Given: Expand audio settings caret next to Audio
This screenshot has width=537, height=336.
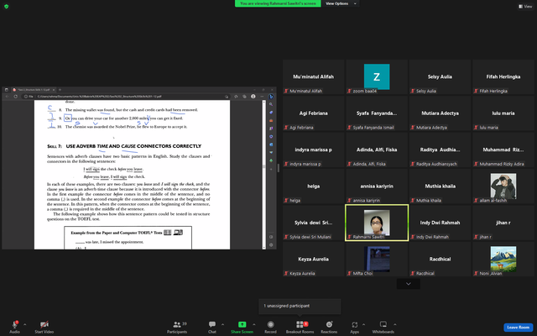Looking at the screenshot, I should point(24,324).
